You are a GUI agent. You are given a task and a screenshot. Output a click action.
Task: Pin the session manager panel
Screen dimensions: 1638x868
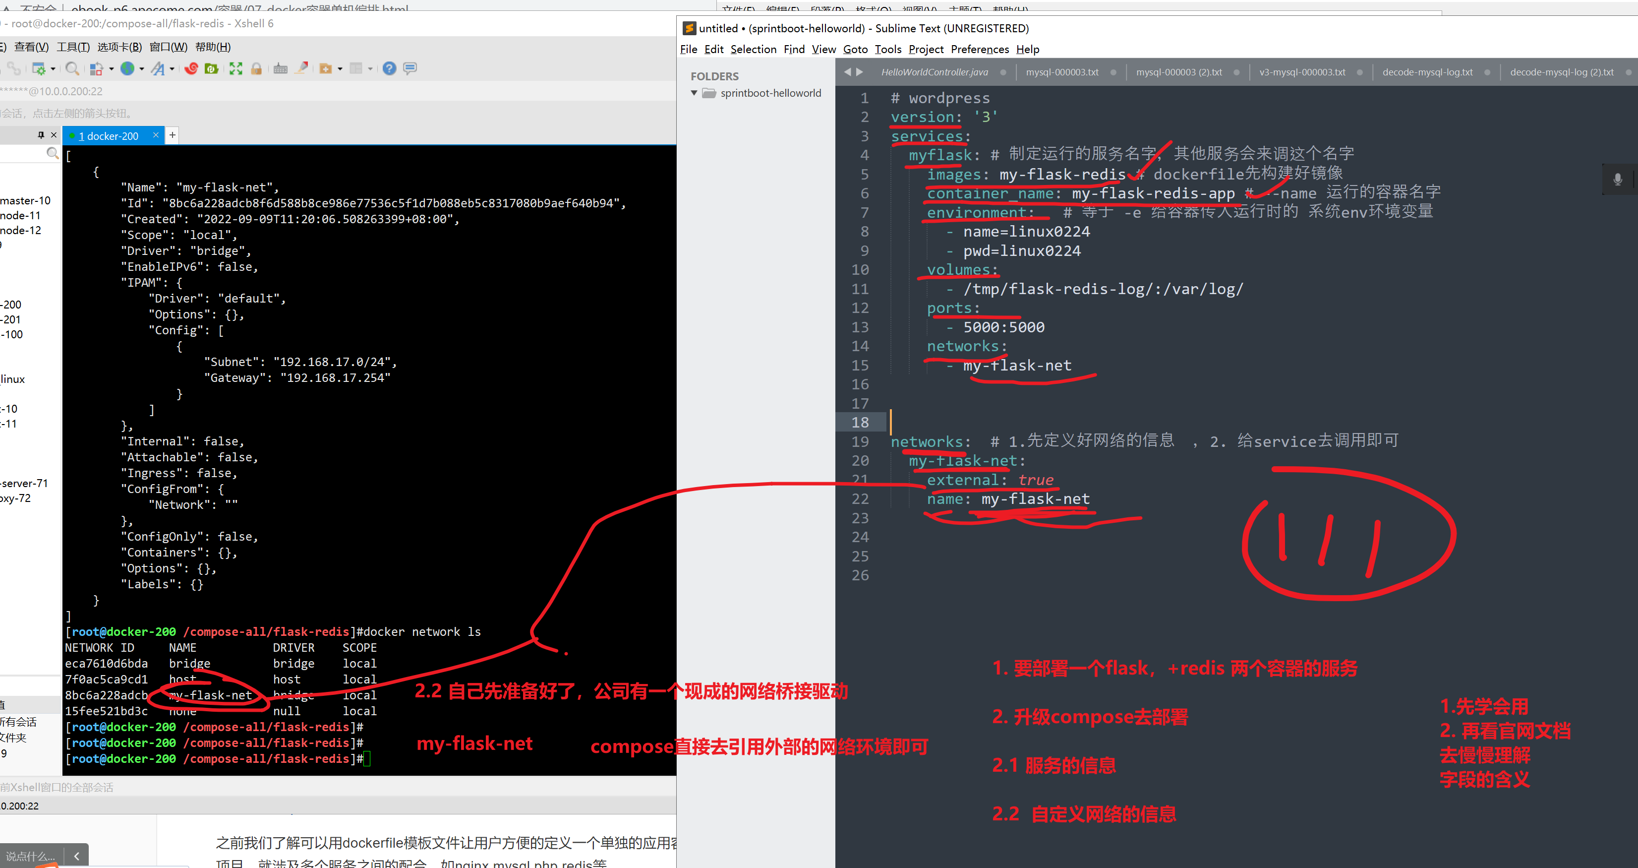click(41, 135)
